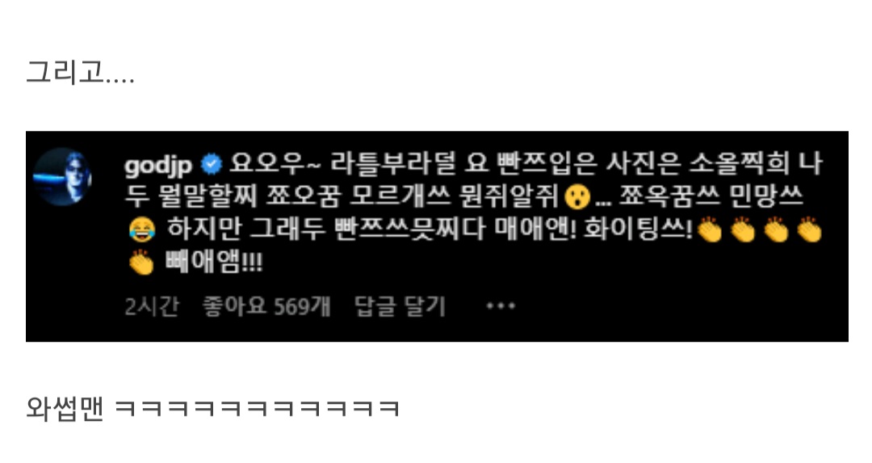Image resolution: width=872 pixels, height=463 pixels.
Task: Click the word 화이팅쓰! in the comment
Action: [x=638, y=229]
